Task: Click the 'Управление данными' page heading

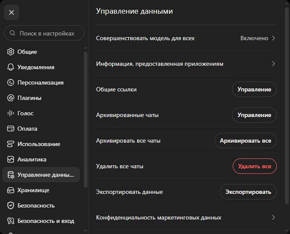Action: tap(134, 11)
